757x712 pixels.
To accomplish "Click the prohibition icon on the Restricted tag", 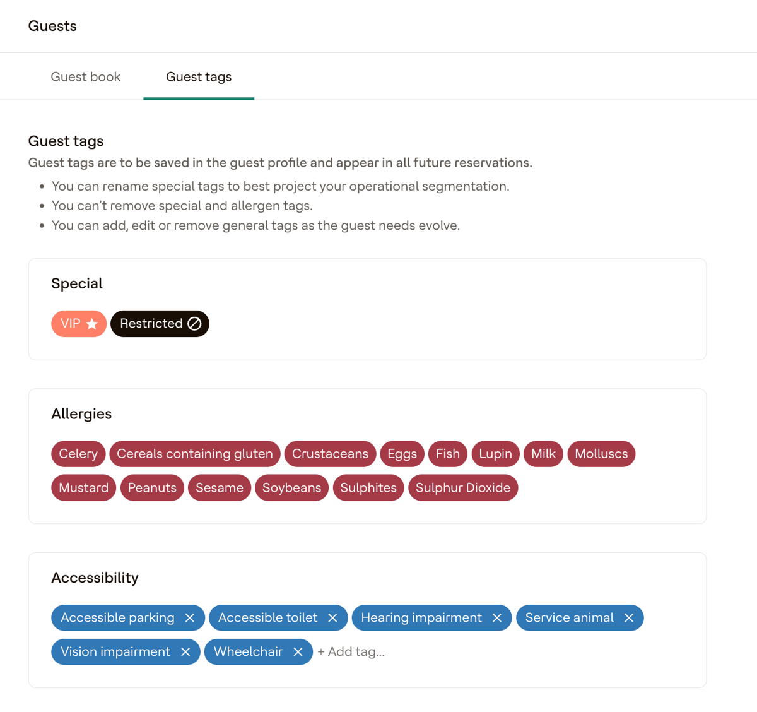I will tap(194, 324).
